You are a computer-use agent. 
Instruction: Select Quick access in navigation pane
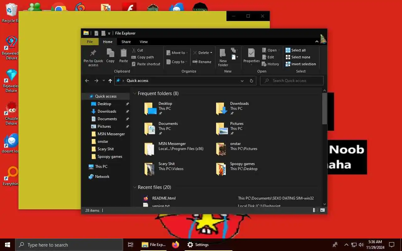106,96
